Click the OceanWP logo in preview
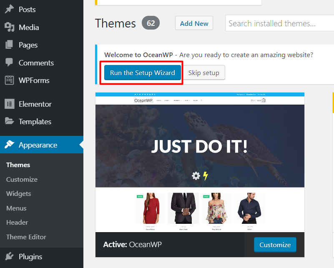The image size is (334, 268). 144,100
